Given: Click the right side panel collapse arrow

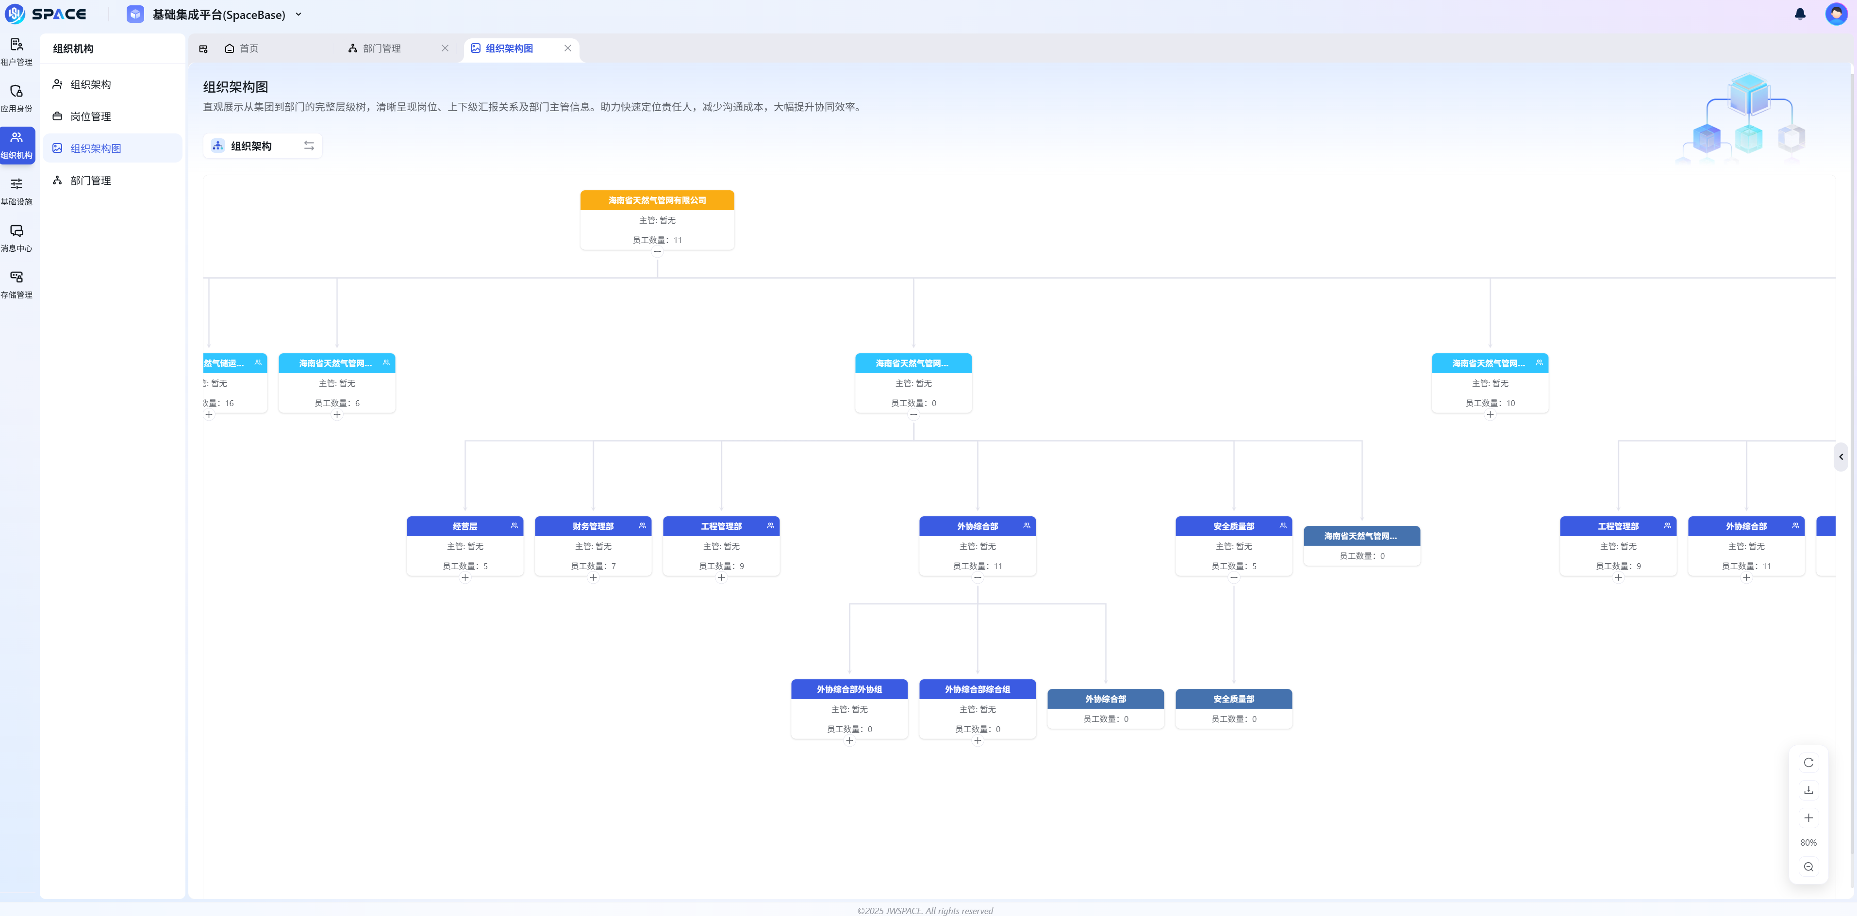Looking at the screenshot, I should 1840,457.
